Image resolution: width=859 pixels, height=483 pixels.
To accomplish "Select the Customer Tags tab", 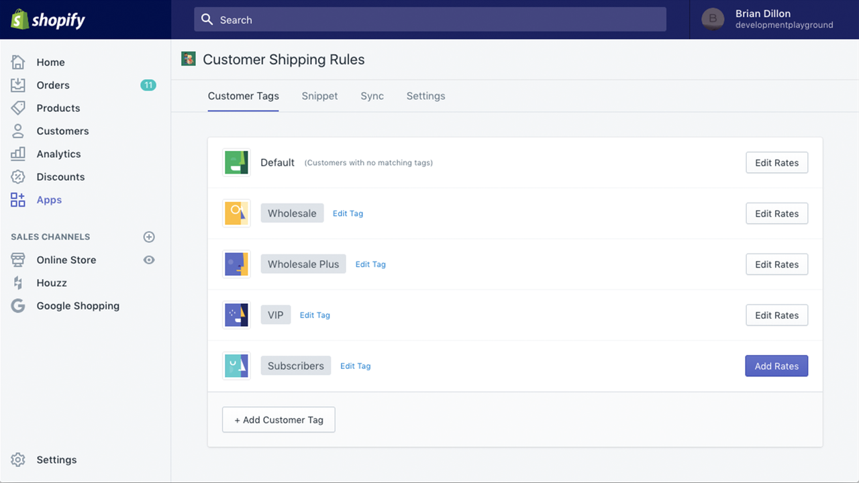I will (243, 96).
